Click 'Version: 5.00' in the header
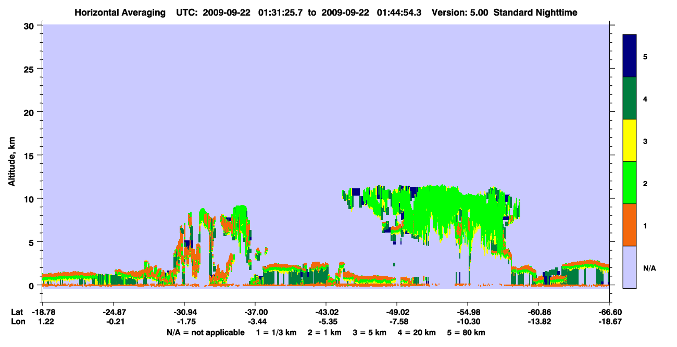This screenshot has height=347, width=677. (460, 12)
